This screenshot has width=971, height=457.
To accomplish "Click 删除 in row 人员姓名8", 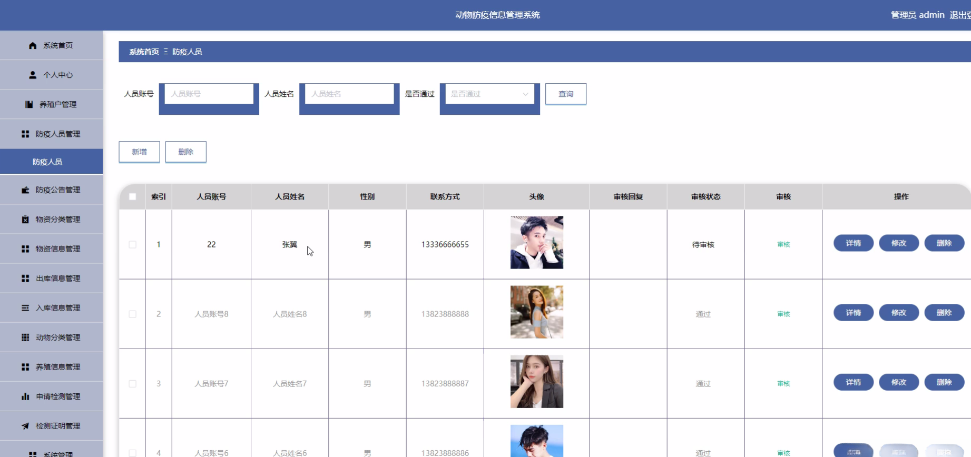I will tap(944, 312).
